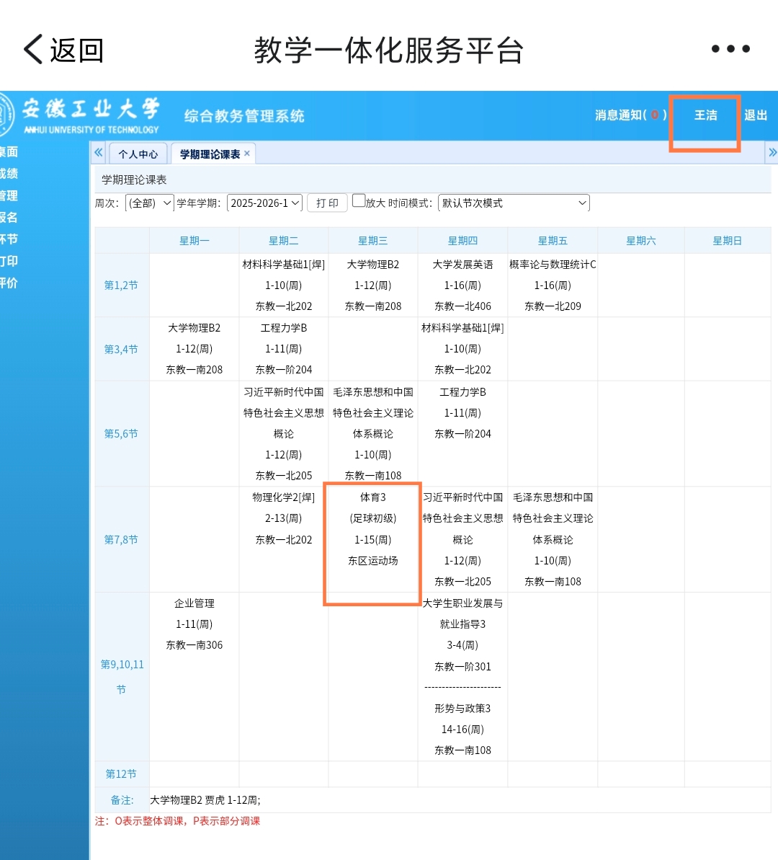Click the 星期三 column header
The image size is (778, 860).
[373, 241]
